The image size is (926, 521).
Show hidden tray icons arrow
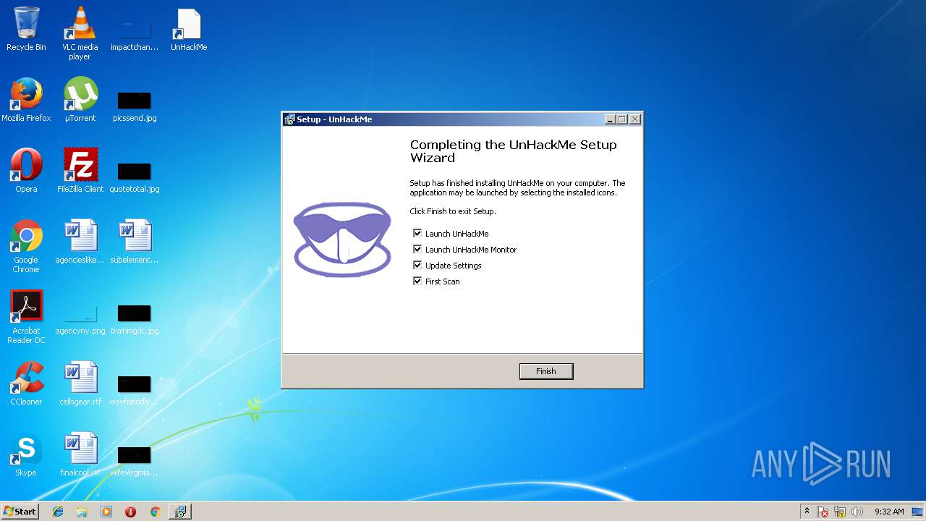(x=807, y=512)
